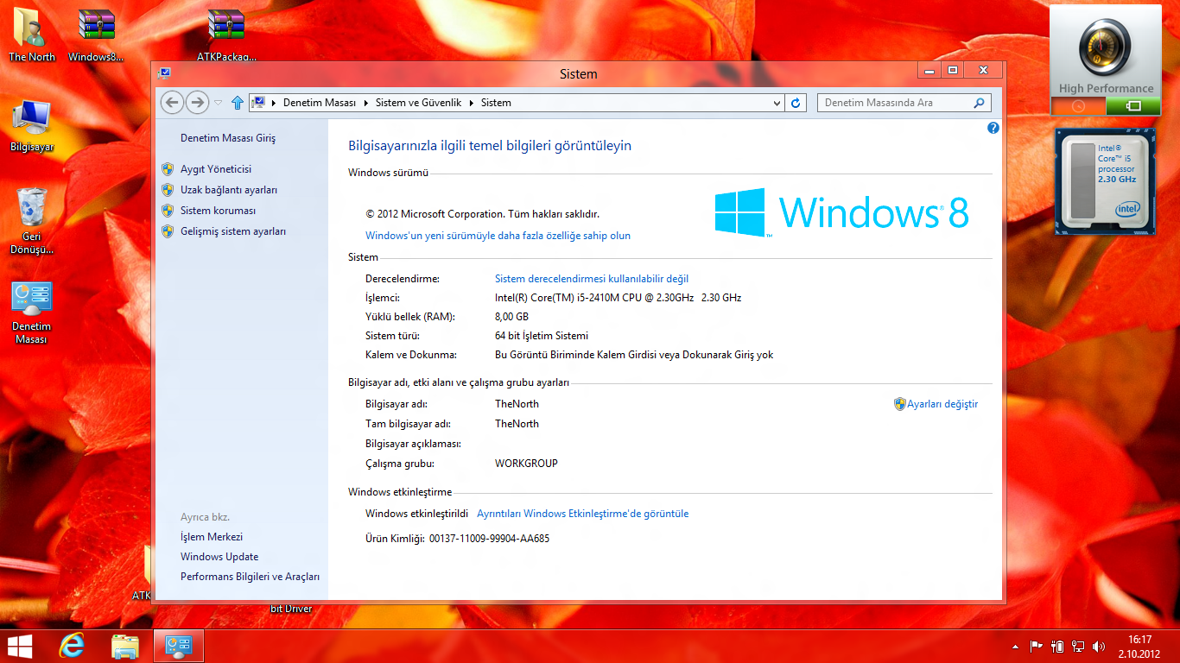This screenshot has width=1180, height=663.
Task: Click the shield icon beside Gelişmiş sistem ayarları
Action: [x=168, y=231]
